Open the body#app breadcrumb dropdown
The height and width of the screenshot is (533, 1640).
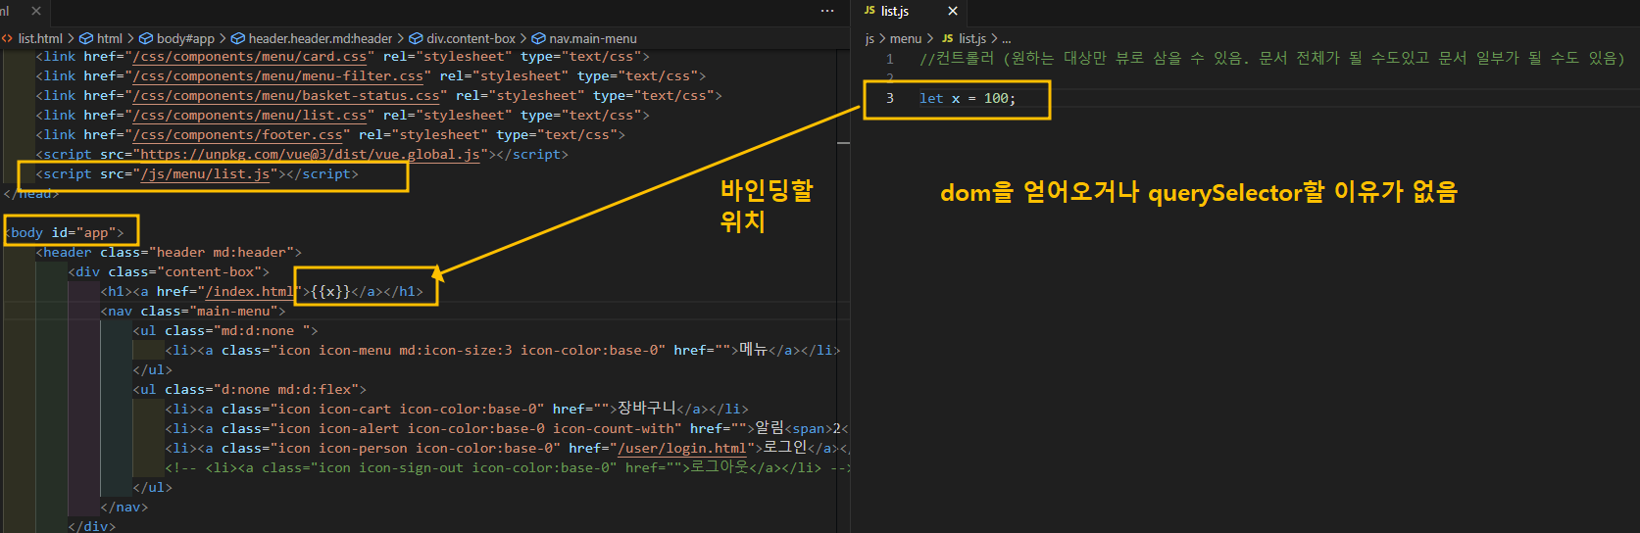(x=185, y=38)
